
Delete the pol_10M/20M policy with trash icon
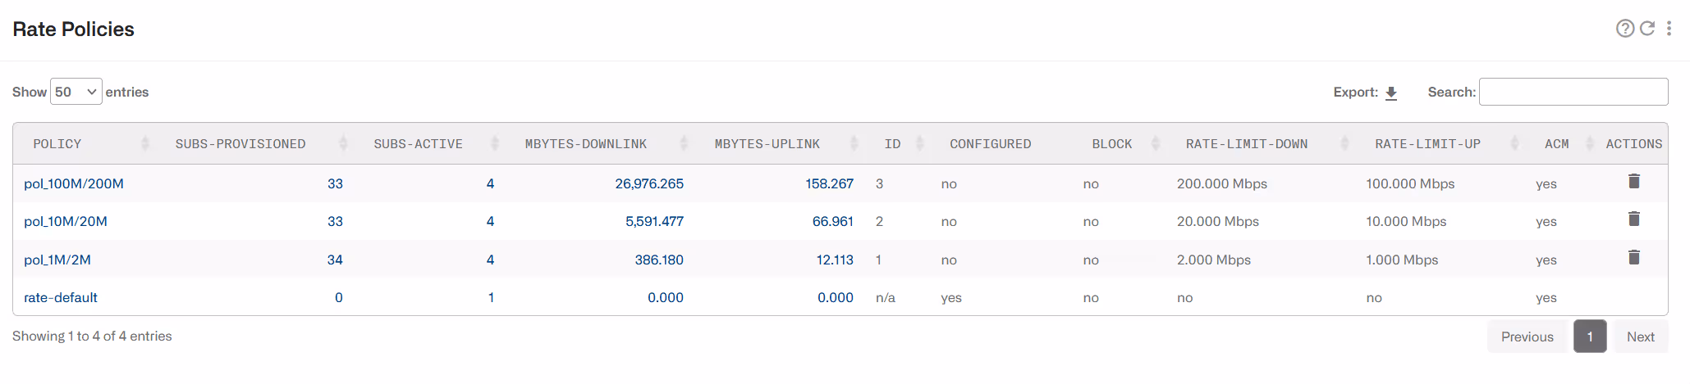pyautogui.click(x=1634, y=219)
